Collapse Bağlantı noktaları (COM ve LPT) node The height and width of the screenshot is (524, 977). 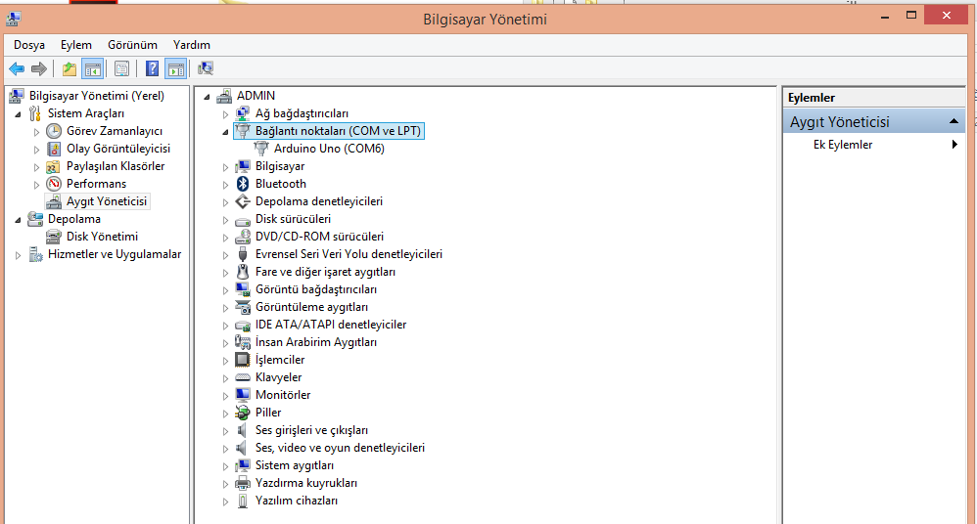coord(225,132)
